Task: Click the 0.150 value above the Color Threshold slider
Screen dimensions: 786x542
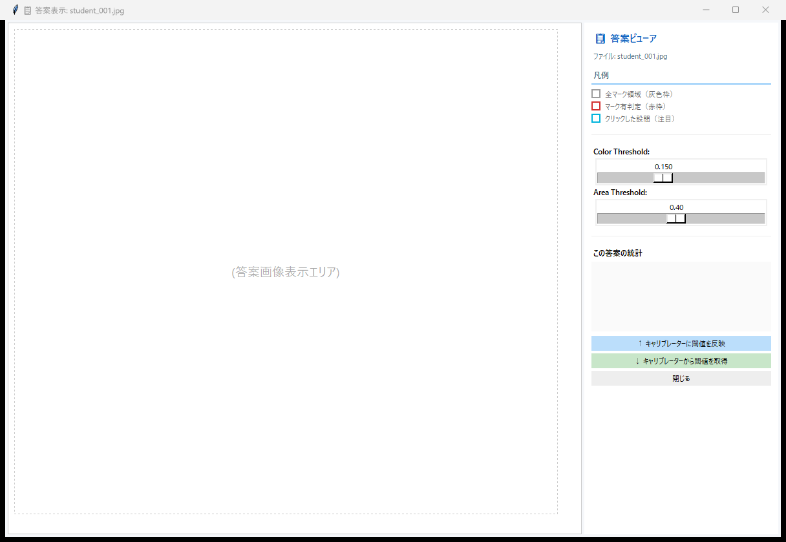Action: coord(663,166)
